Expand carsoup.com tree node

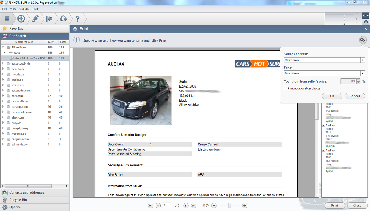click(3, 107)
